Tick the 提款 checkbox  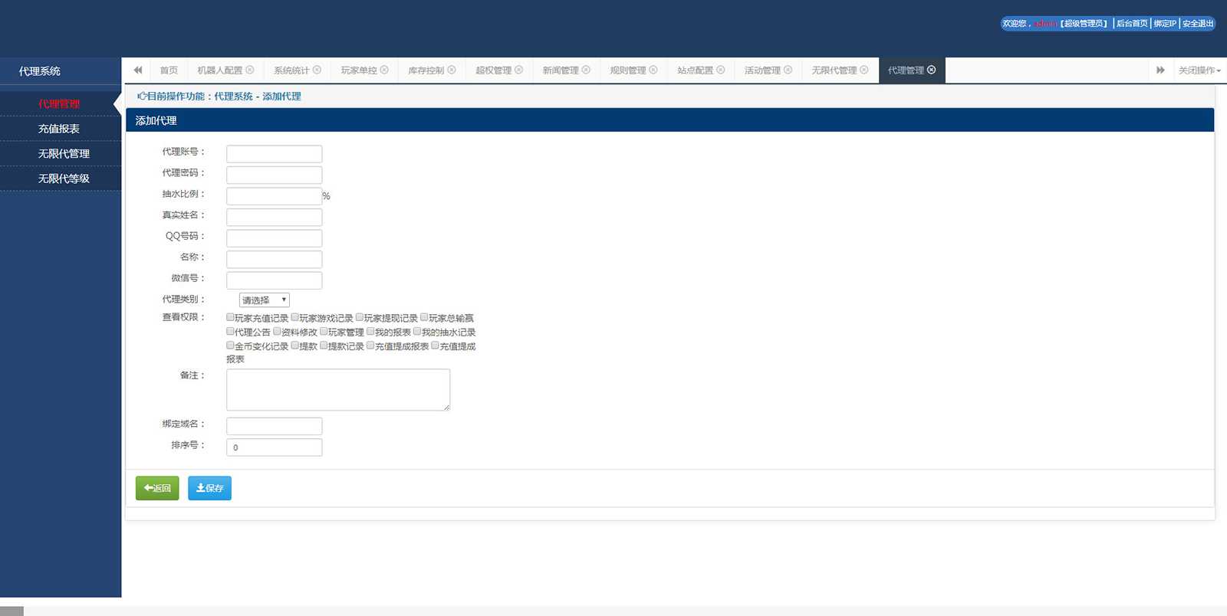point(294,346)
